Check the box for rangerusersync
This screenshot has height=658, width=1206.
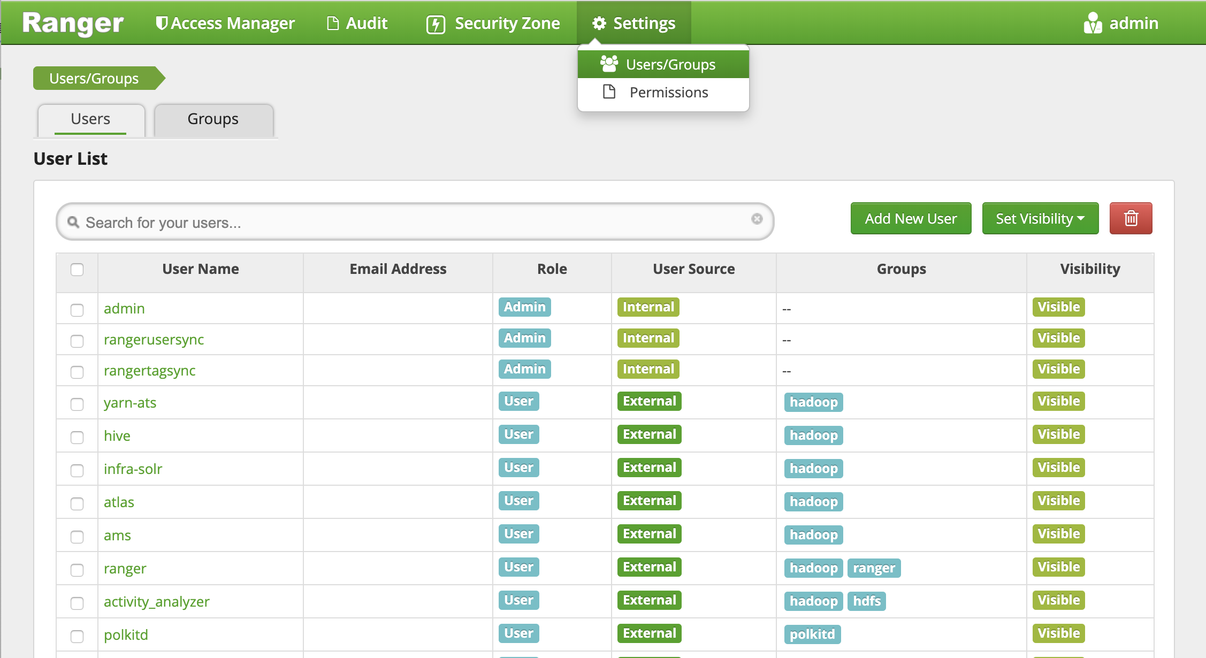pyautogui.click(x=77, y=341)
